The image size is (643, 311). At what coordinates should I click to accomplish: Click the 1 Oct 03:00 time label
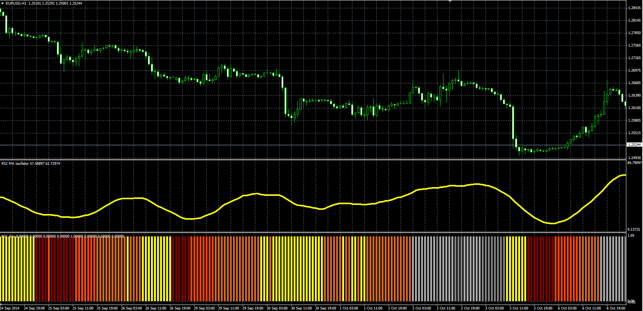click(x=349, y=308)
